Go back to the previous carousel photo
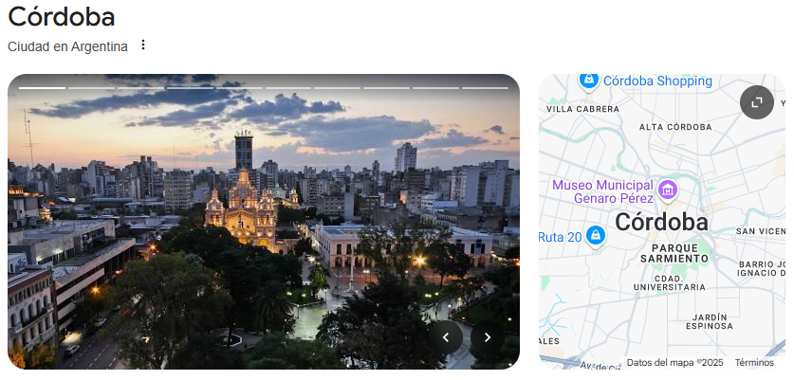The height and width of the screenshot is (380, 794). click(x=446, y=336)
